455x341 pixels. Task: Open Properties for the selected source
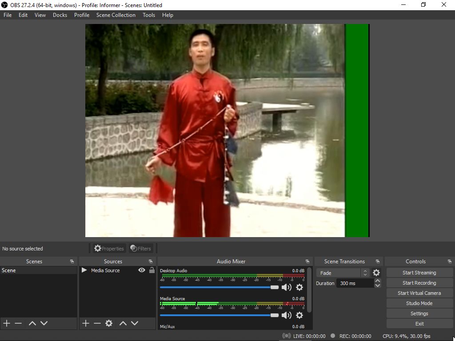point(109,248)
